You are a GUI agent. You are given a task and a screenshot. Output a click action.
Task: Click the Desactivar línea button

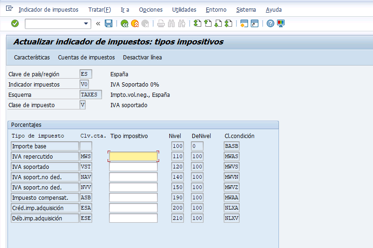pyautogui.click(x=142, y=57)
